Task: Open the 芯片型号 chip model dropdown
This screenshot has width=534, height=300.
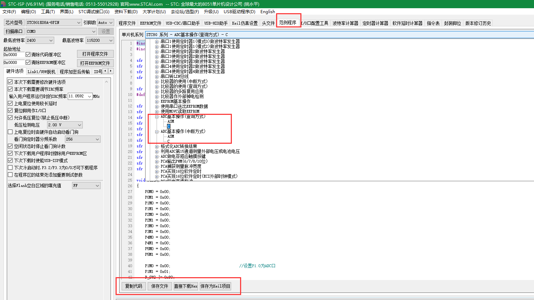Action: 79,22
